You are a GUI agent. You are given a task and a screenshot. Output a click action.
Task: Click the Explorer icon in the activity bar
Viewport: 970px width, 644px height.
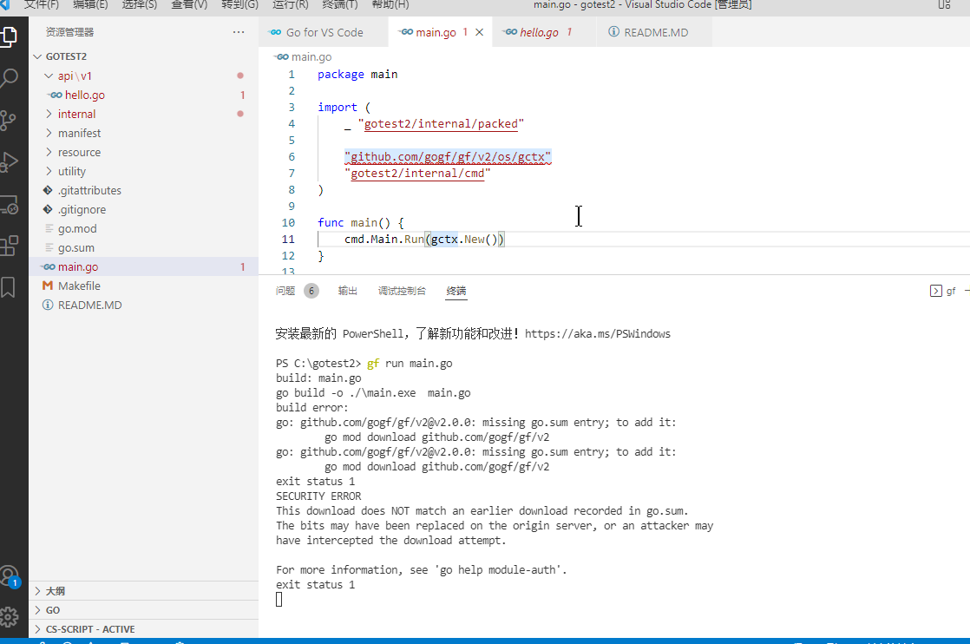(x=12, y=36)
